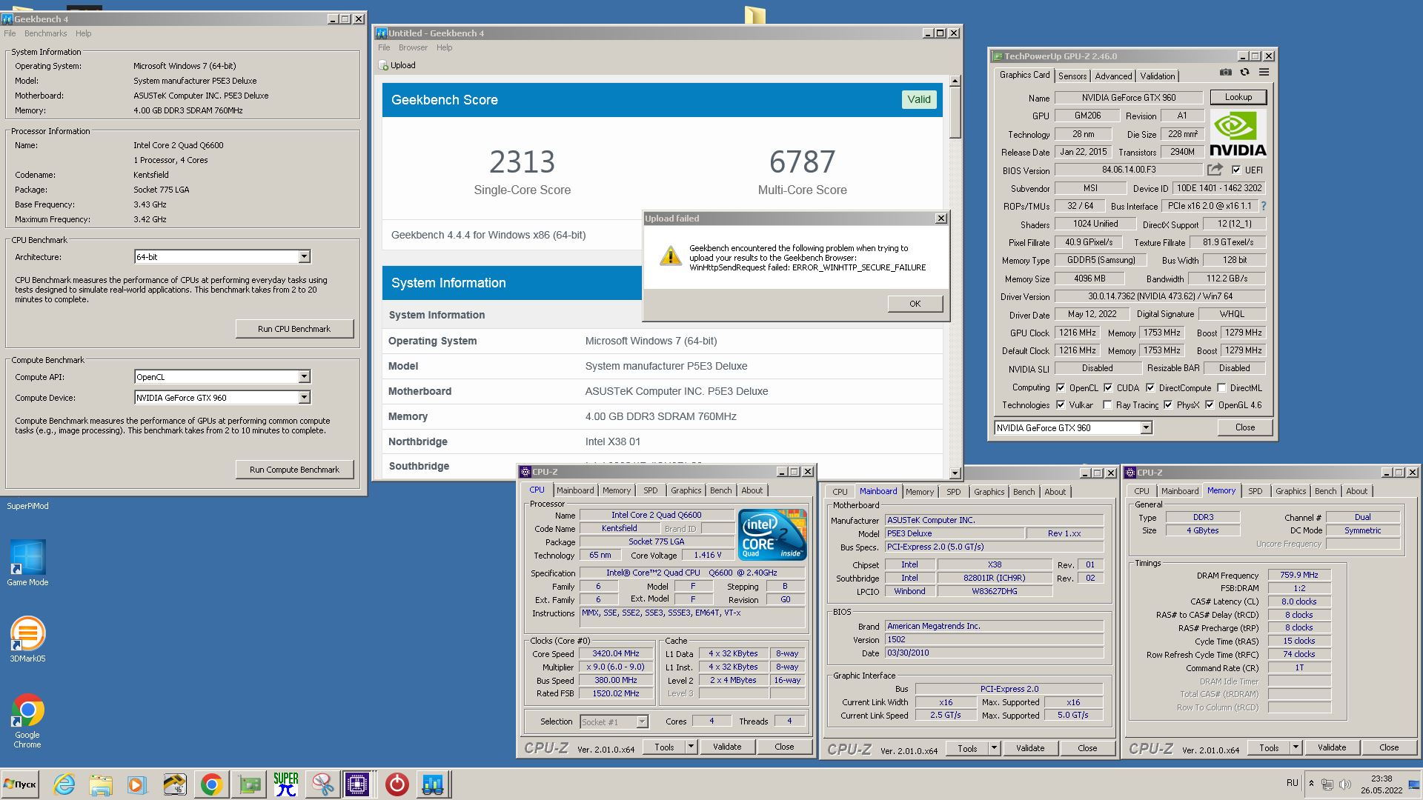Open Windows Explorer from the taskbar

[101, 784]
